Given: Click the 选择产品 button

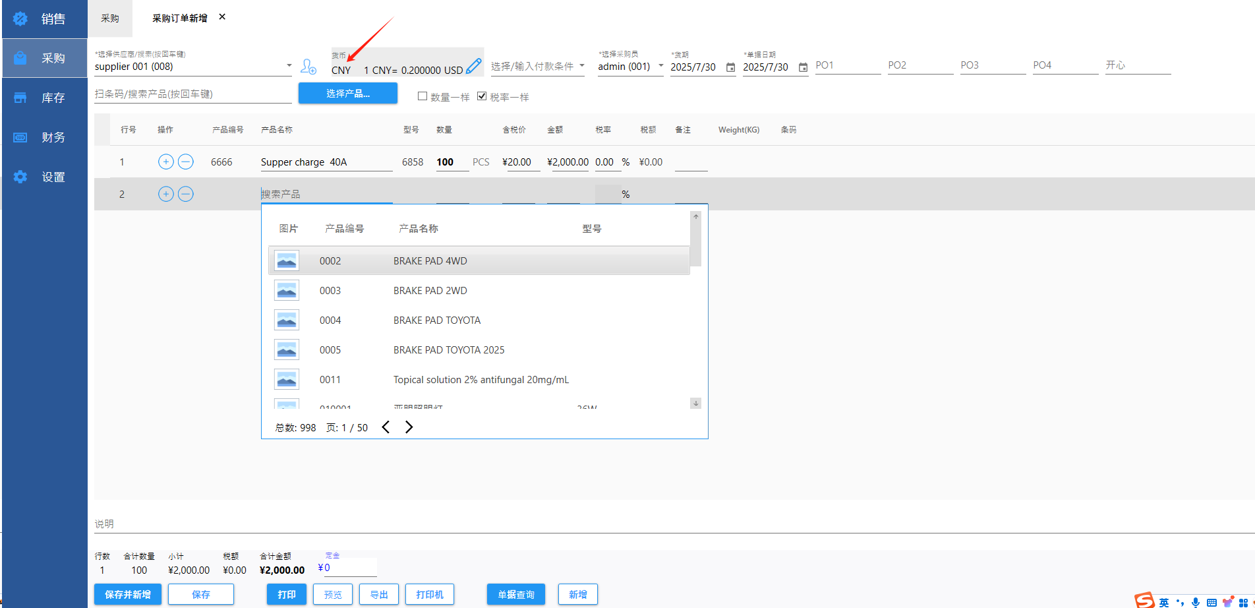Looking at the screenshot, I should 347,94.
